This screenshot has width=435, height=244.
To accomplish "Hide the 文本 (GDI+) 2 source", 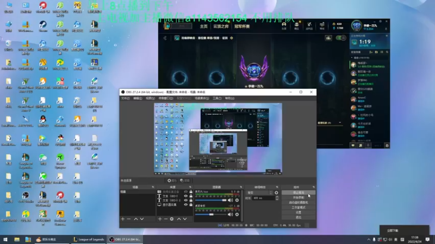I will click(186, 200).
